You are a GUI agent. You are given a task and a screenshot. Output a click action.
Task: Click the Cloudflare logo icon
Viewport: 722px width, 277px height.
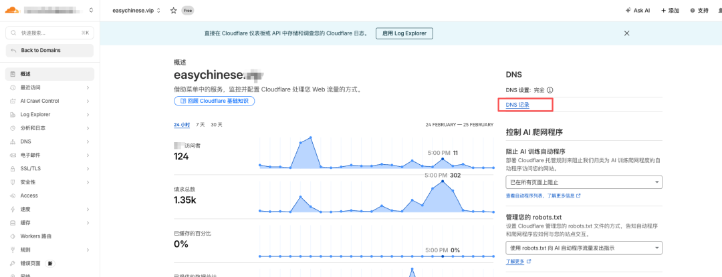12,9
